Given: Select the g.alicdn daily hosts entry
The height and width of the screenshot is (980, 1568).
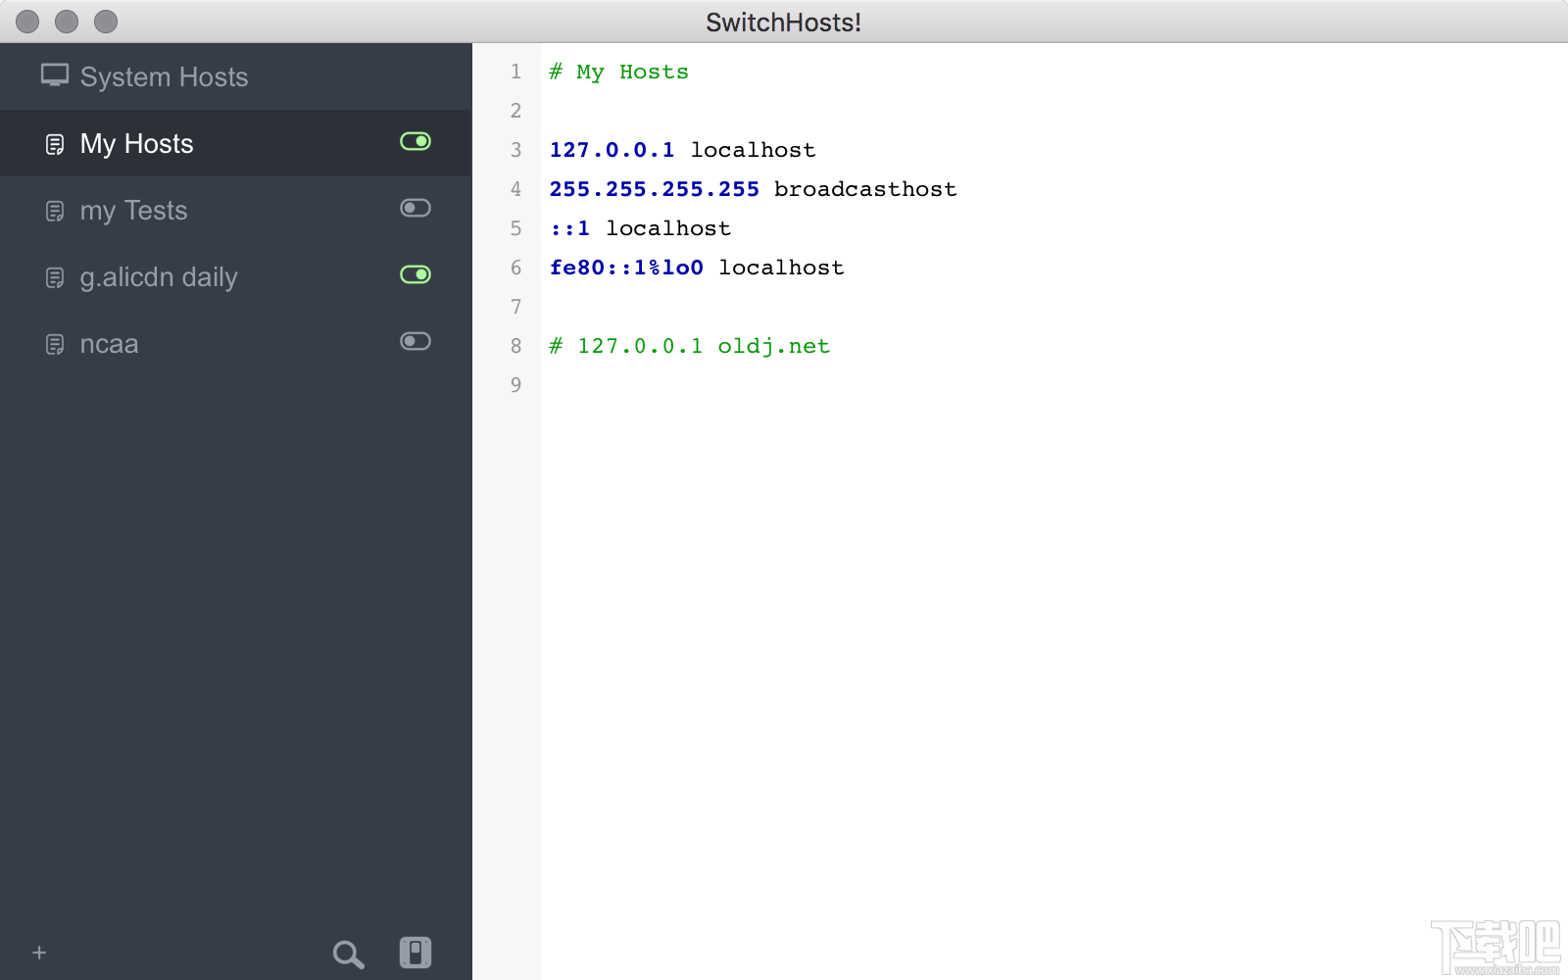Looking at the screenshot, I should (159, 277).
